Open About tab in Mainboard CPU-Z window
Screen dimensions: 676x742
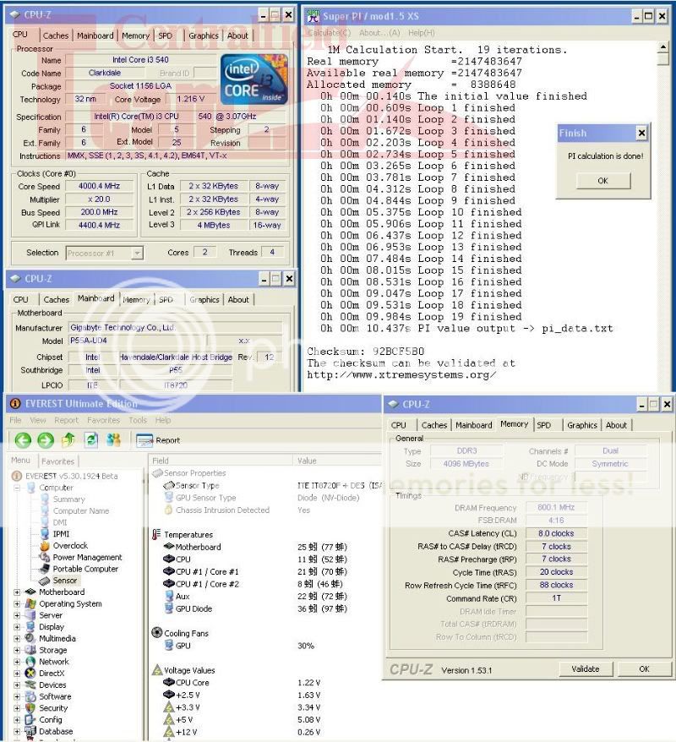pos(238,299)
